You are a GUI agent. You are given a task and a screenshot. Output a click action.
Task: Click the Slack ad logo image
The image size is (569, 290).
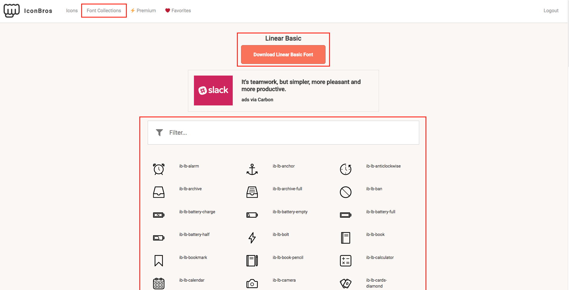click(x=213, y=90)
